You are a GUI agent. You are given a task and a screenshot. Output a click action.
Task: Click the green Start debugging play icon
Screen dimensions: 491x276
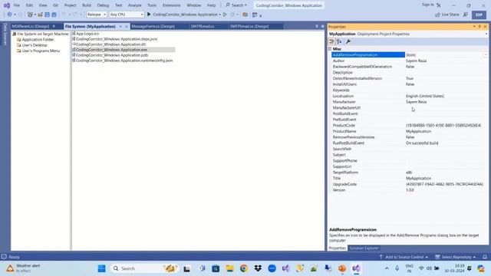[149, 15]
